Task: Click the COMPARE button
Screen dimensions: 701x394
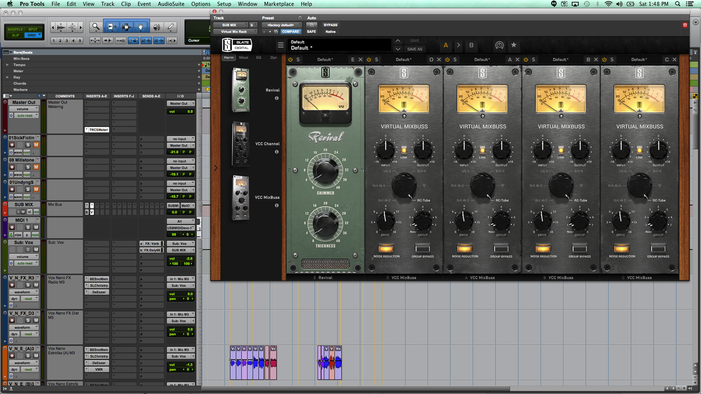Action: [290, 32]
